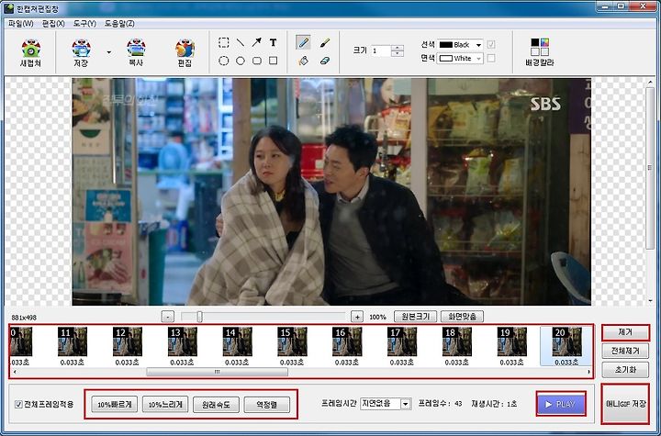
Task: Click the 애니GIF 저장 button
Action: coord(625,404)
